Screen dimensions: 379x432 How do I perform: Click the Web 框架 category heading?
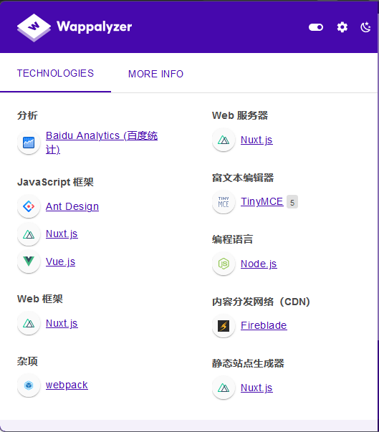point(40,299)
